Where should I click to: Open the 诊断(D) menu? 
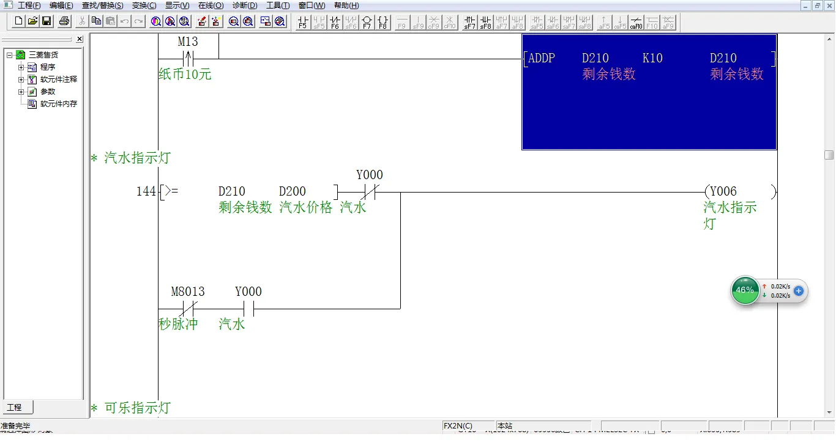245,6
